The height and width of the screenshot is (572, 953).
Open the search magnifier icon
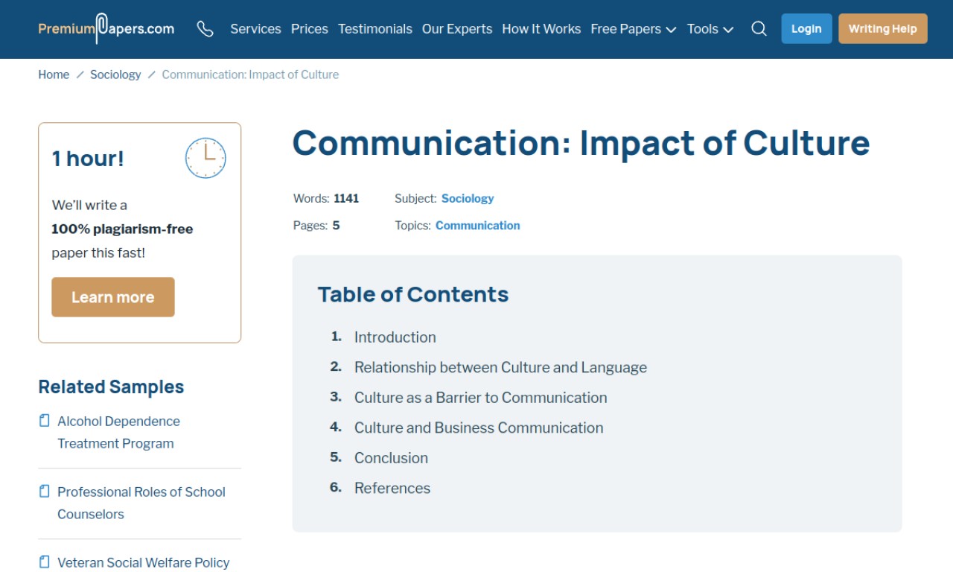point(759,29)
